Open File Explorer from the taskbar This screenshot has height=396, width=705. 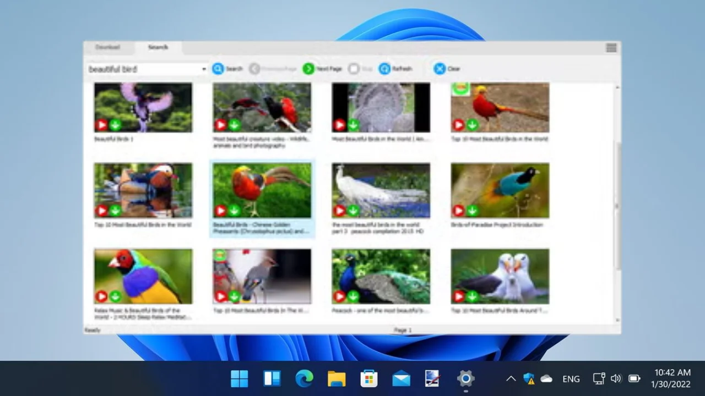click(337, 378)
